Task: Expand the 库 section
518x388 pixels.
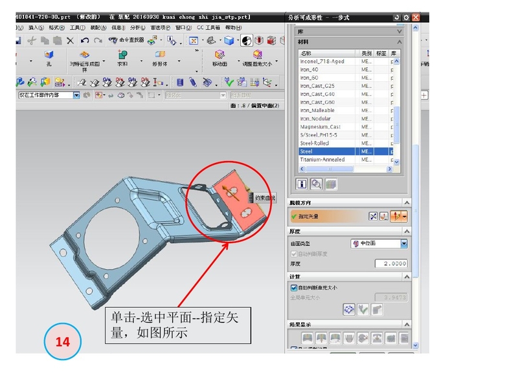Action: pos(399,31)
